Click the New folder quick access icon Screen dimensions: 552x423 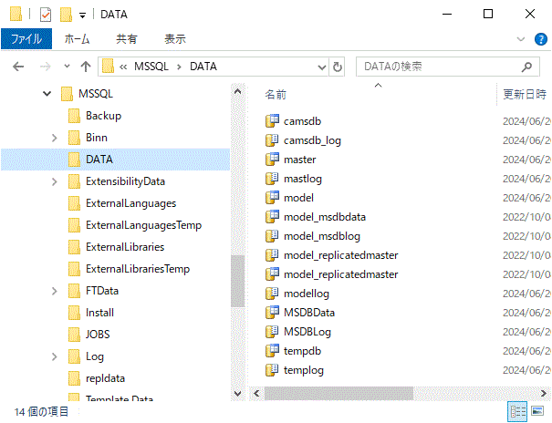coord(66,15)
